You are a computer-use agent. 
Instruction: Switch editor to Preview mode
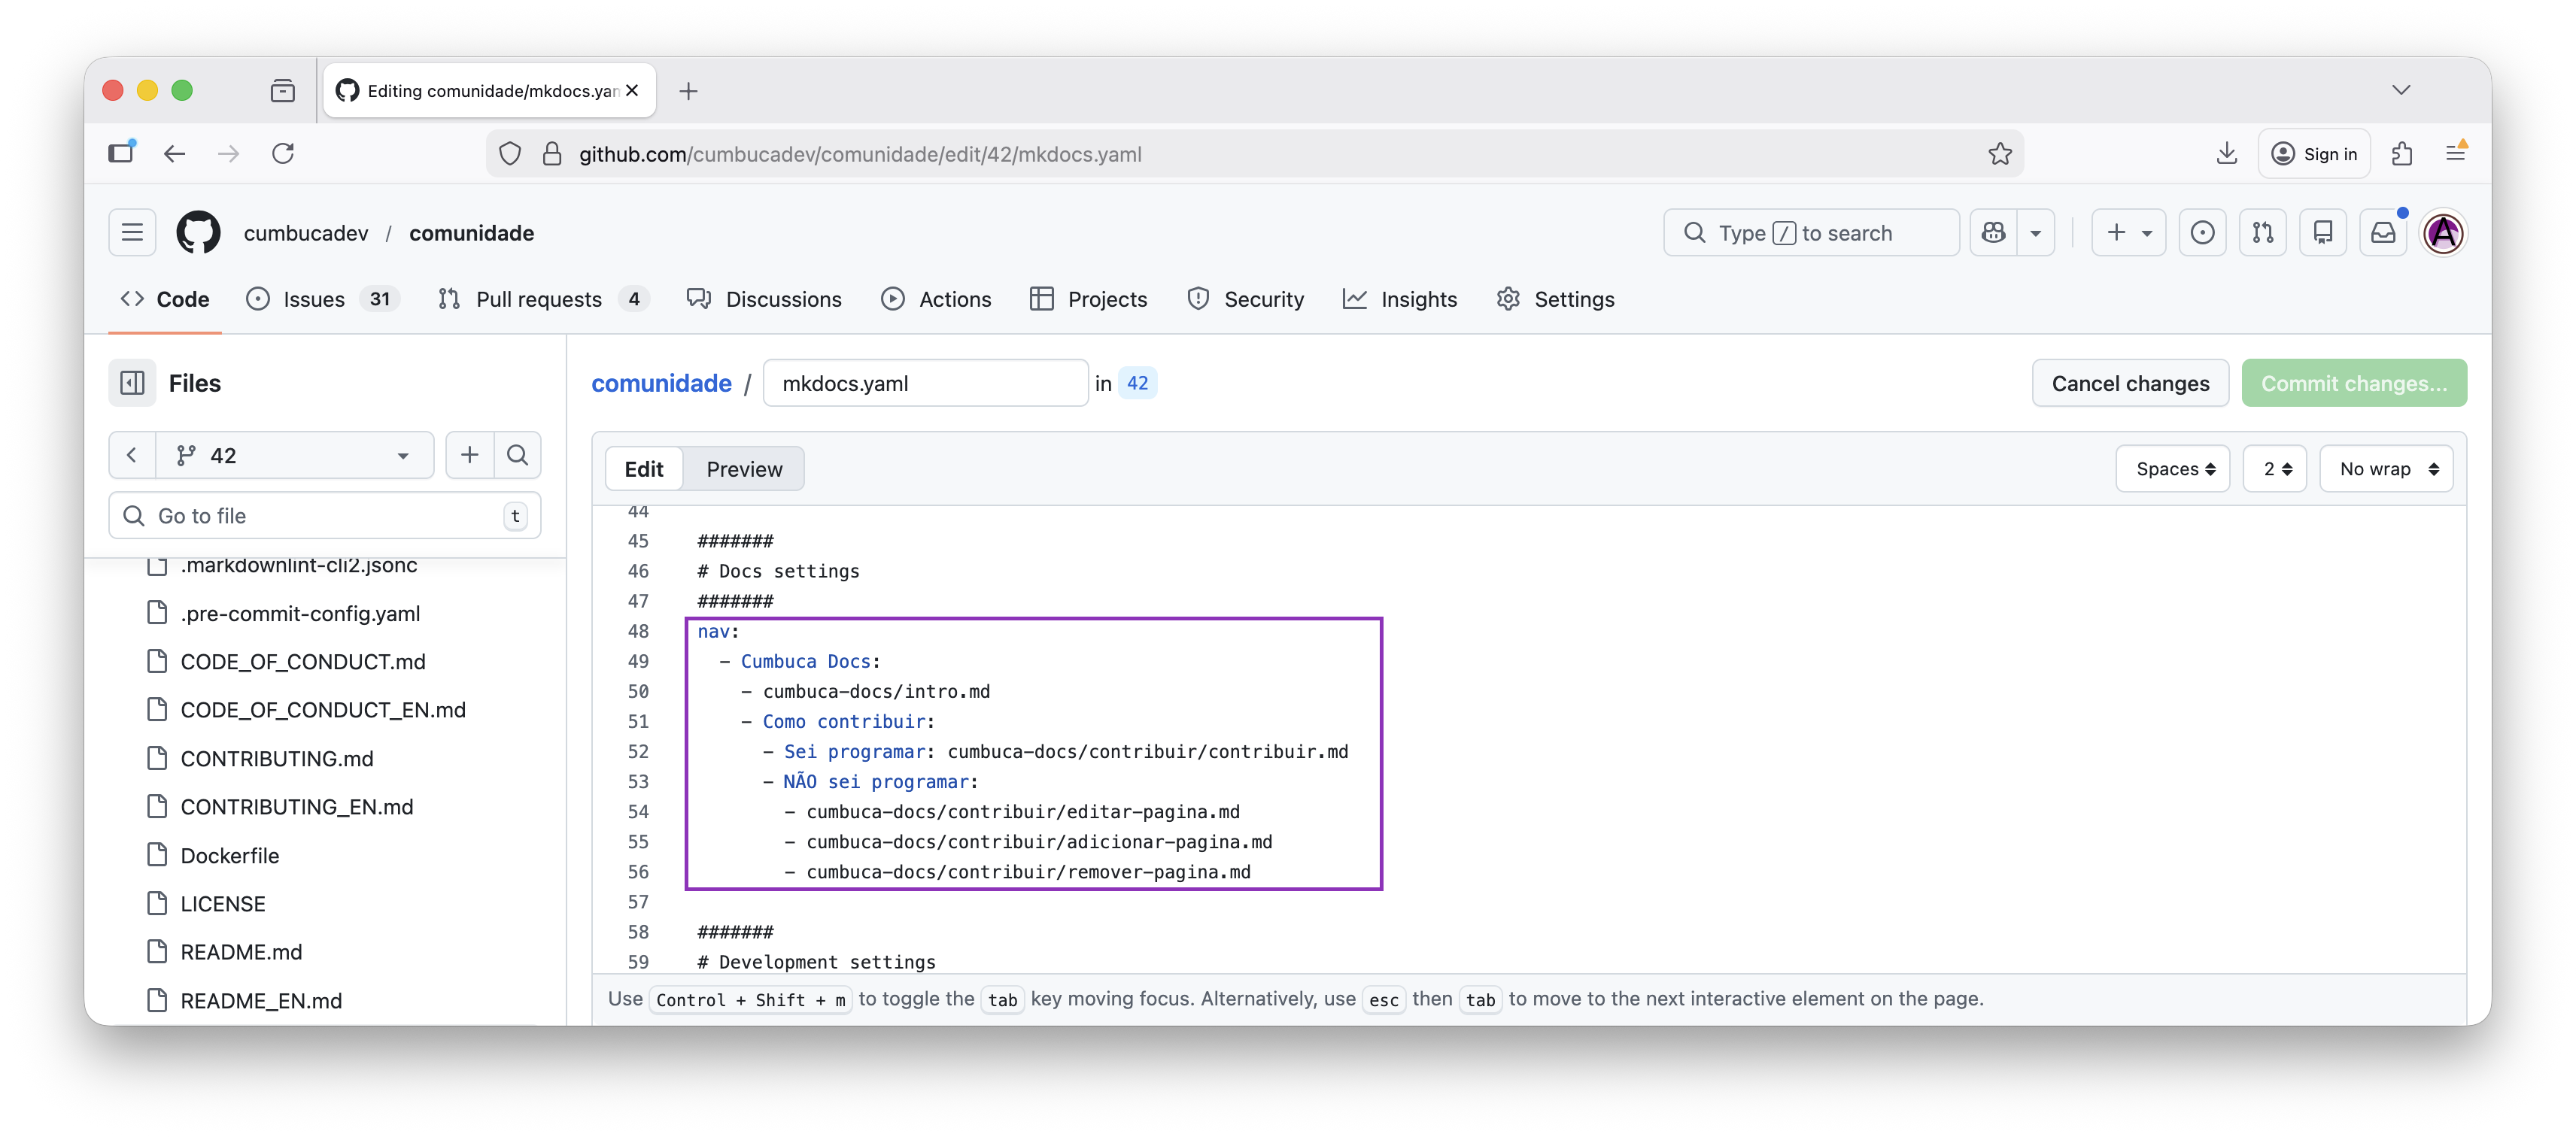coord(744,468)
